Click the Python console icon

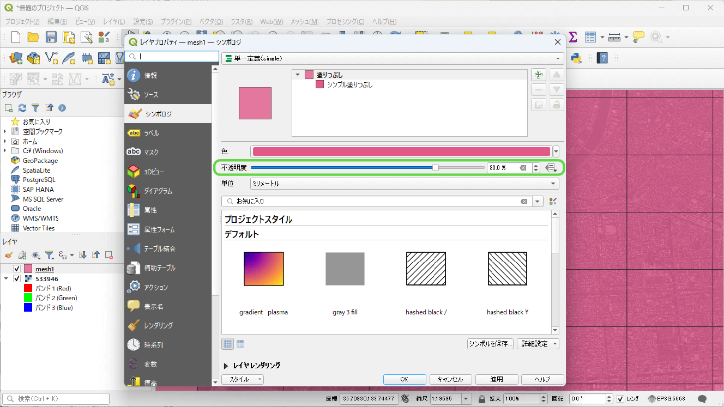575,58
